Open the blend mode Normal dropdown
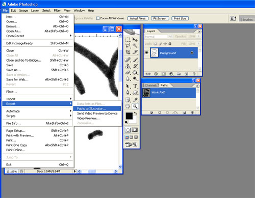This screenshot has width=255, height=198. [x=158, y=37]
